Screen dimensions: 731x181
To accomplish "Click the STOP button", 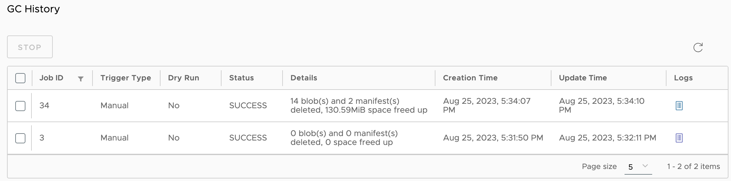I will click(x=30, y=47).
